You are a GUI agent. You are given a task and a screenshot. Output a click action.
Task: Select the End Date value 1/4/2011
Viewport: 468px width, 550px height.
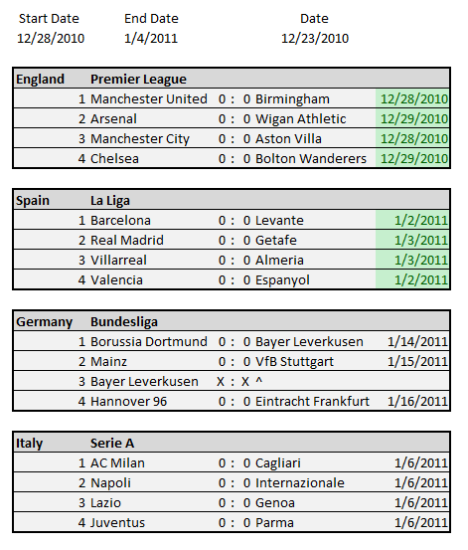151,38
